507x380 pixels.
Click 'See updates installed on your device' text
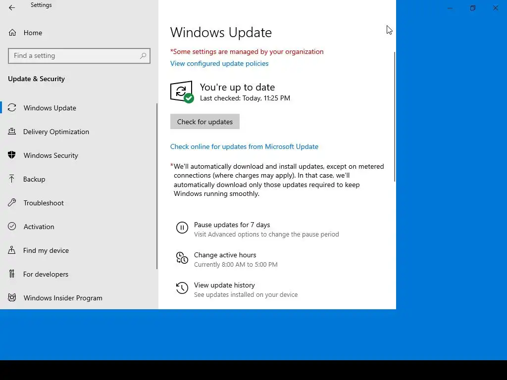pos(246,295)
